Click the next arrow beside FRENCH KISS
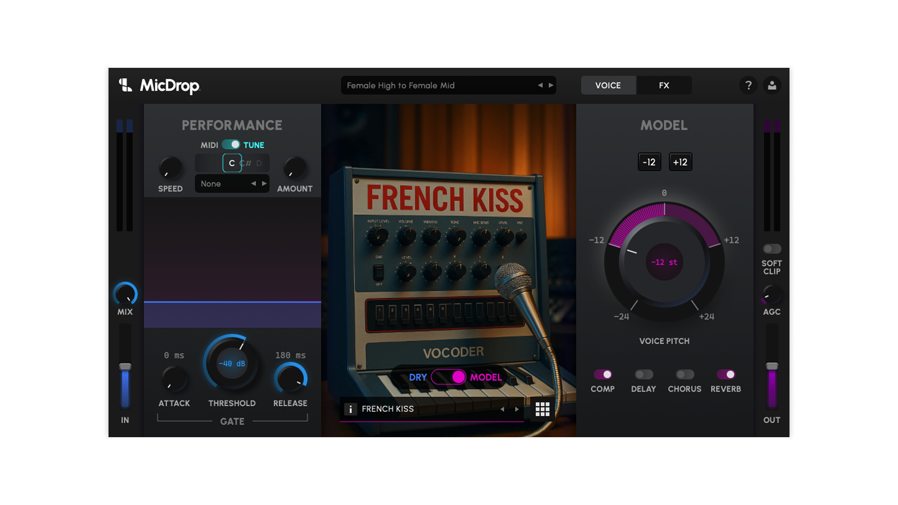898x505 pixels. 517,409
